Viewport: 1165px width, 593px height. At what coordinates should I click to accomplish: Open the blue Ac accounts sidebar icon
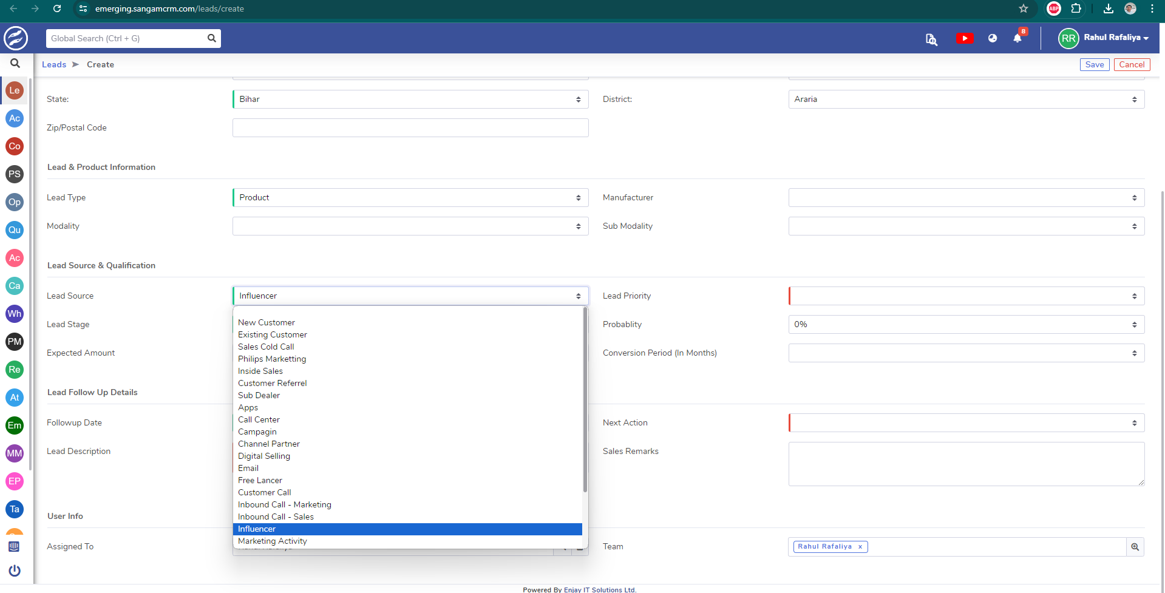15,118
